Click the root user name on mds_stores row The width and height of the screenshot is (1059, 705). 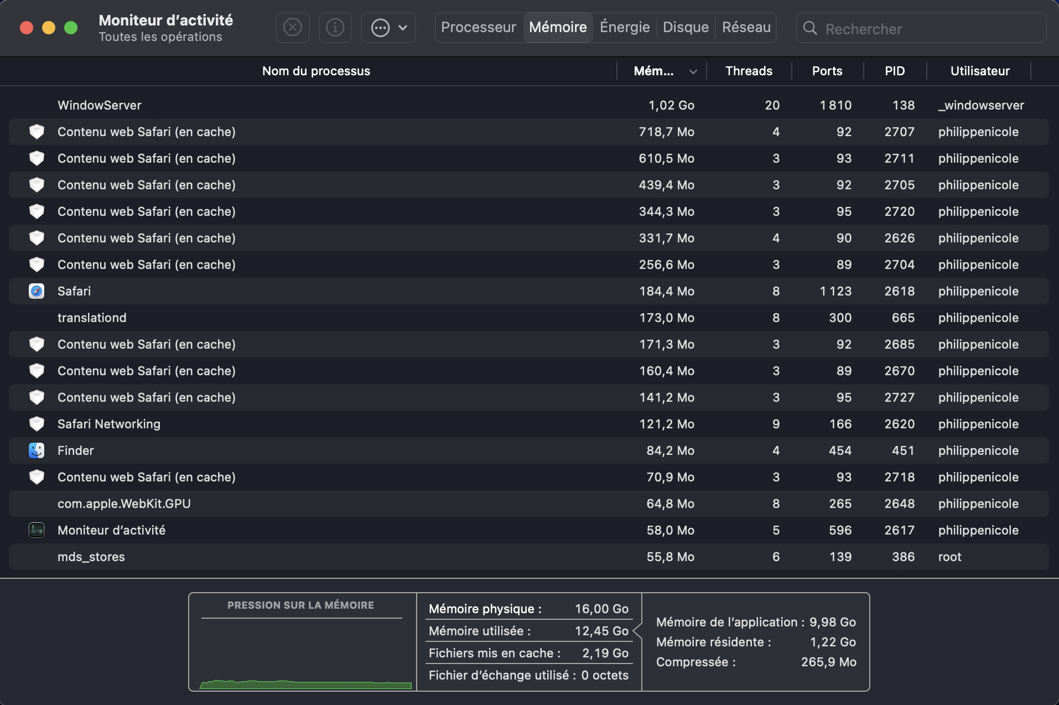click(x=950, y=557)
